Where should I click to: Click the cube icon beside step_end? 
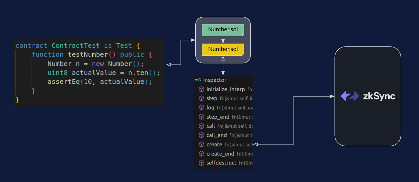tap(201, 117)
